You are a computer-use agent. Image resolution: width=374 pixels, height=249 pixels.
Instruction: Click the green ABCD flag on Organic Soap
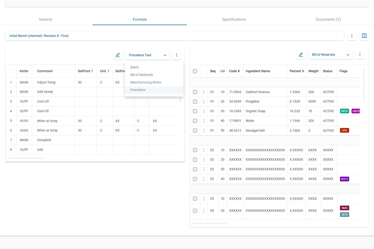[x=345, y=111]
